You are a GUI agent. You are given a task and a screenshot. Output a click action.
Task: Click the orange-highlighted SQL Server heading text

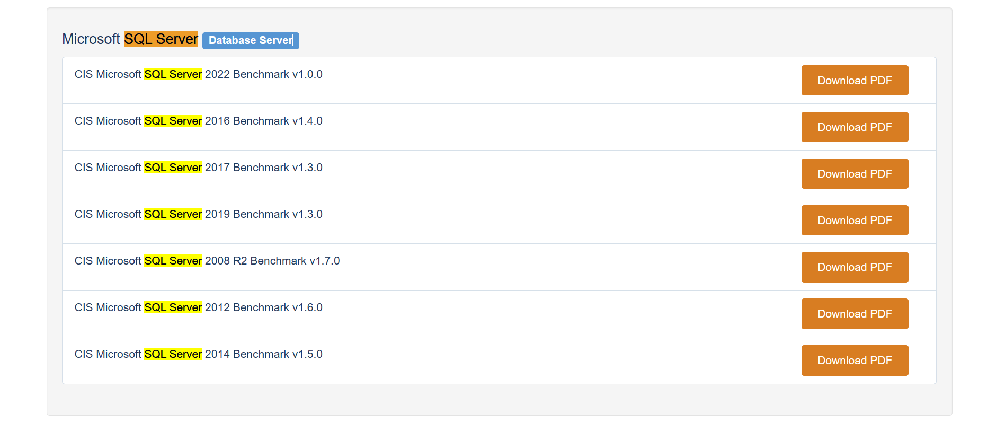click(161, 39)
